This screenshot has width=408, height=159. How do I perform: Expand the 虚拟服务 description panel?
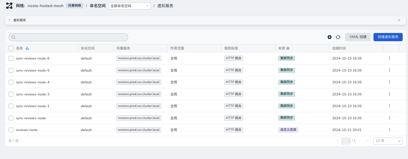9,20
